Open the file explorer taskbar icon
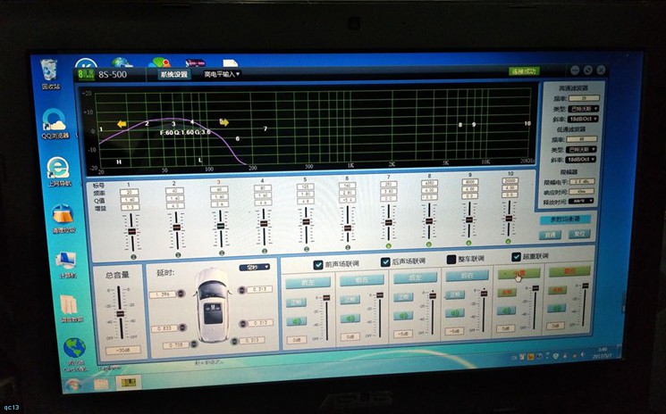The width and height of the screenshot is (666, 414). tap(102, 384)
